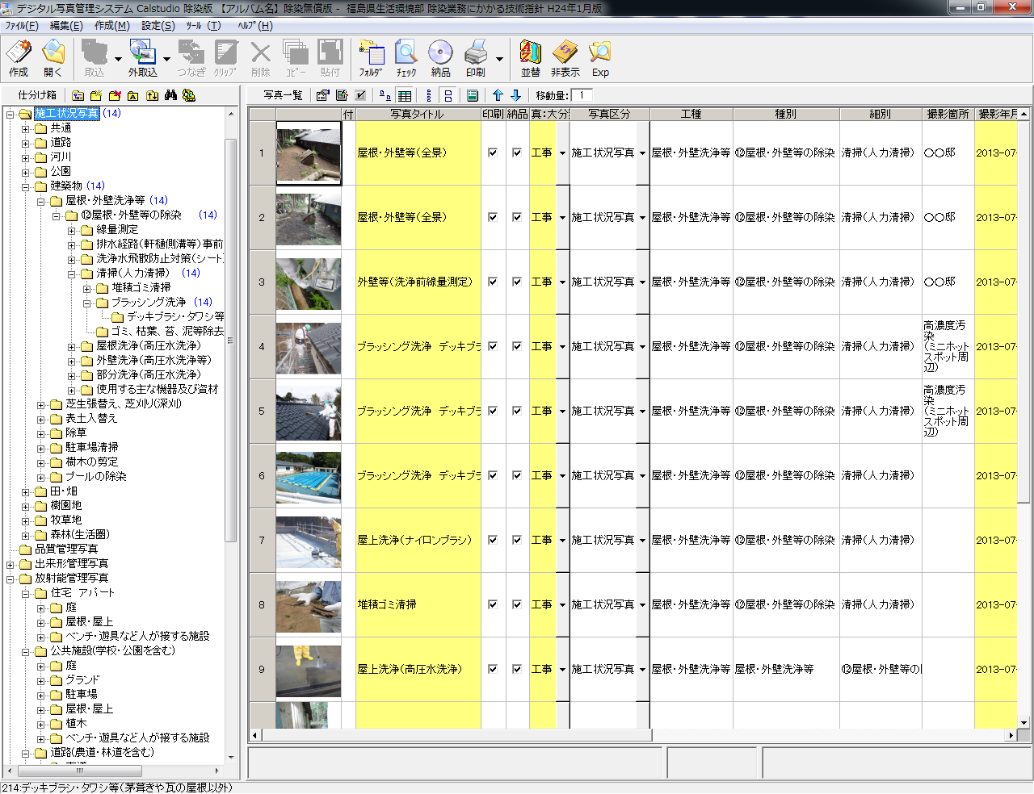Click the 外取込 external import icon
This screenshot has height=794, width=1034.
pos(142,58)
